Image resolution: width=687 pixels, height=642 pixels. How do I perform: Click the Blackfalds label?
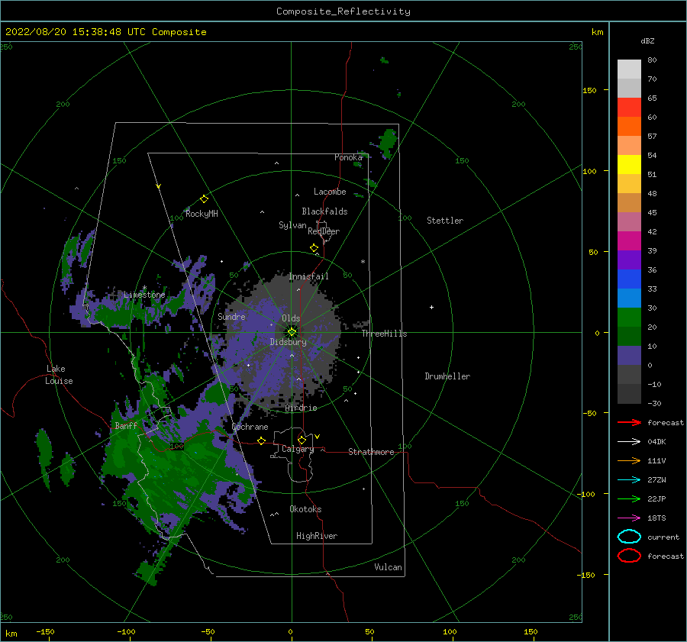(324, 211)
